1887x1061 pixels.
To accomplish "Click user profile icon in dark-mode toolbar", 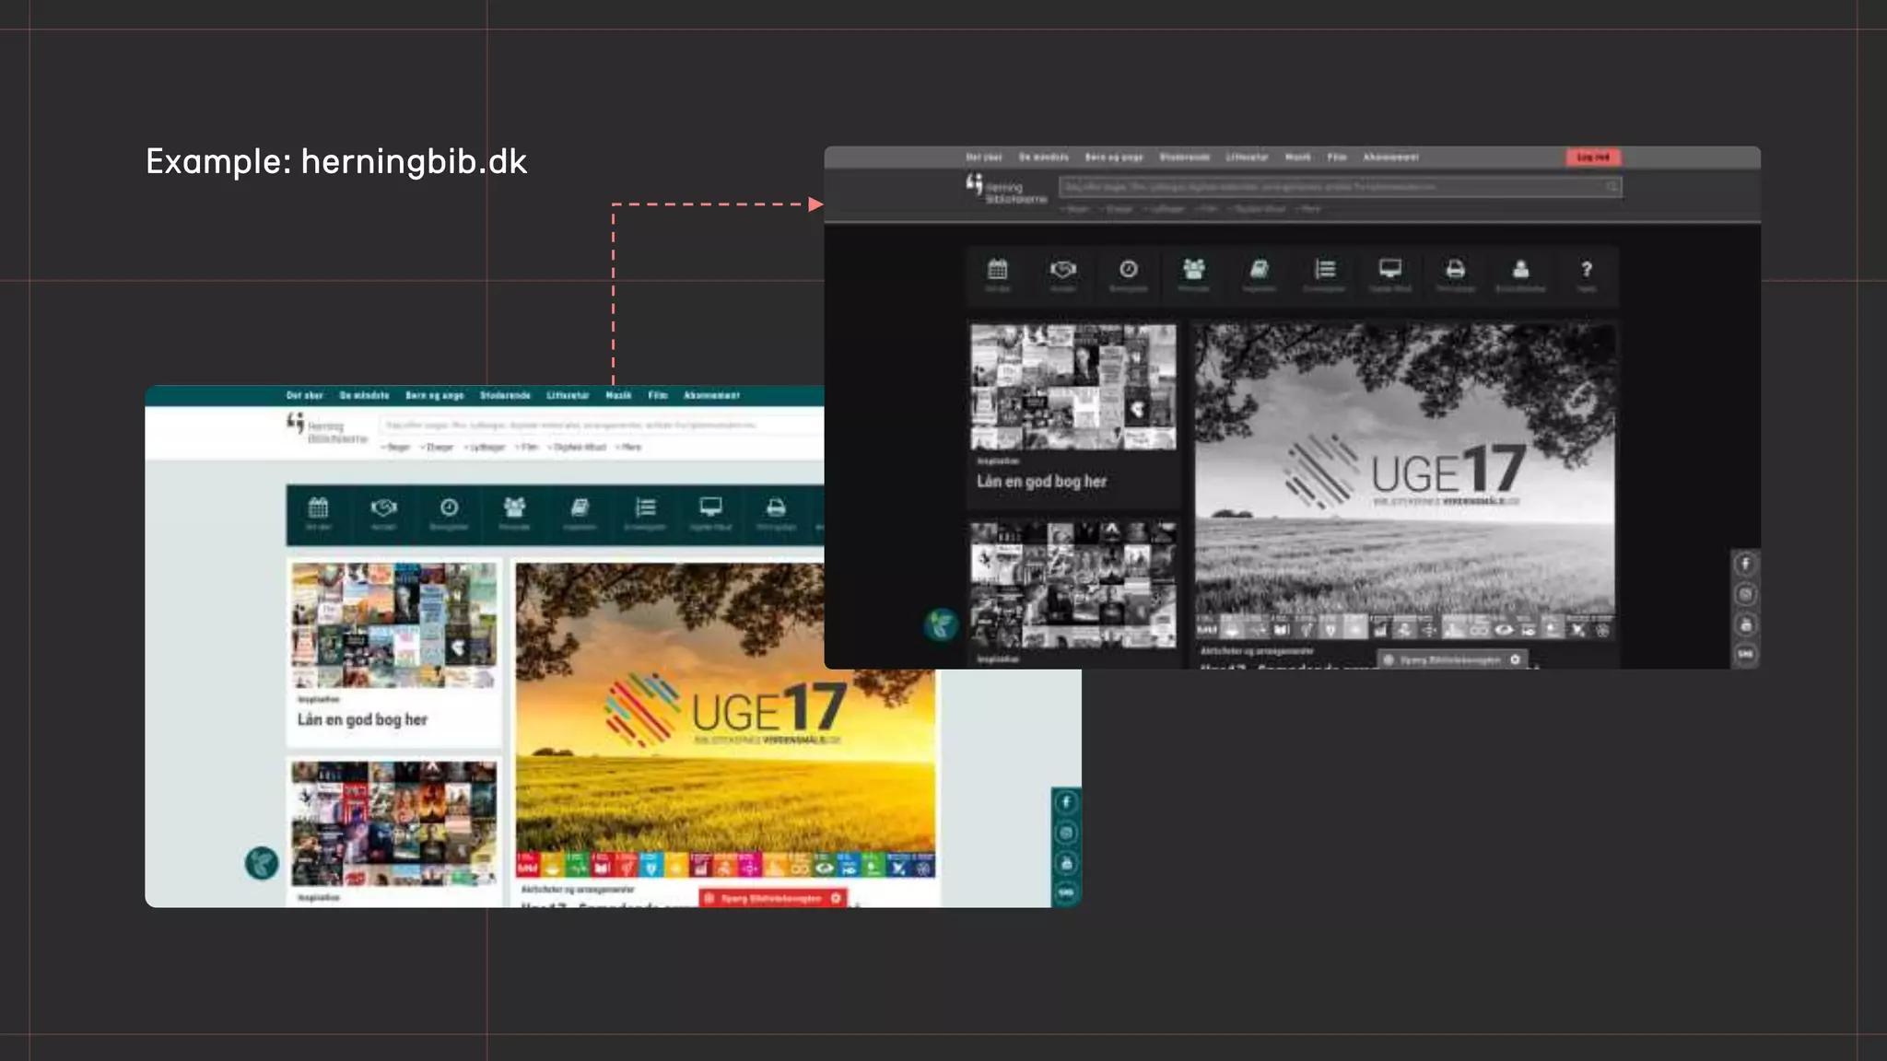I will [x=1520, y=270].
